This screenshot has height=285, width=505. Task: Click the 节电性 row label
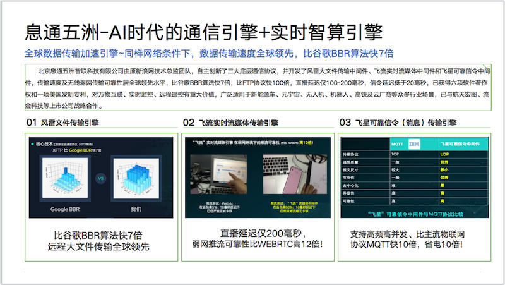[x=348, y=178]
